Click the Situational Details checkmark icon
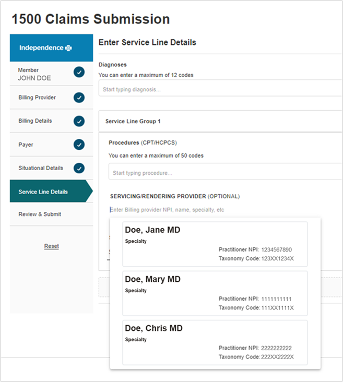This screenshot has width=343, height=382. click(79, 168)
